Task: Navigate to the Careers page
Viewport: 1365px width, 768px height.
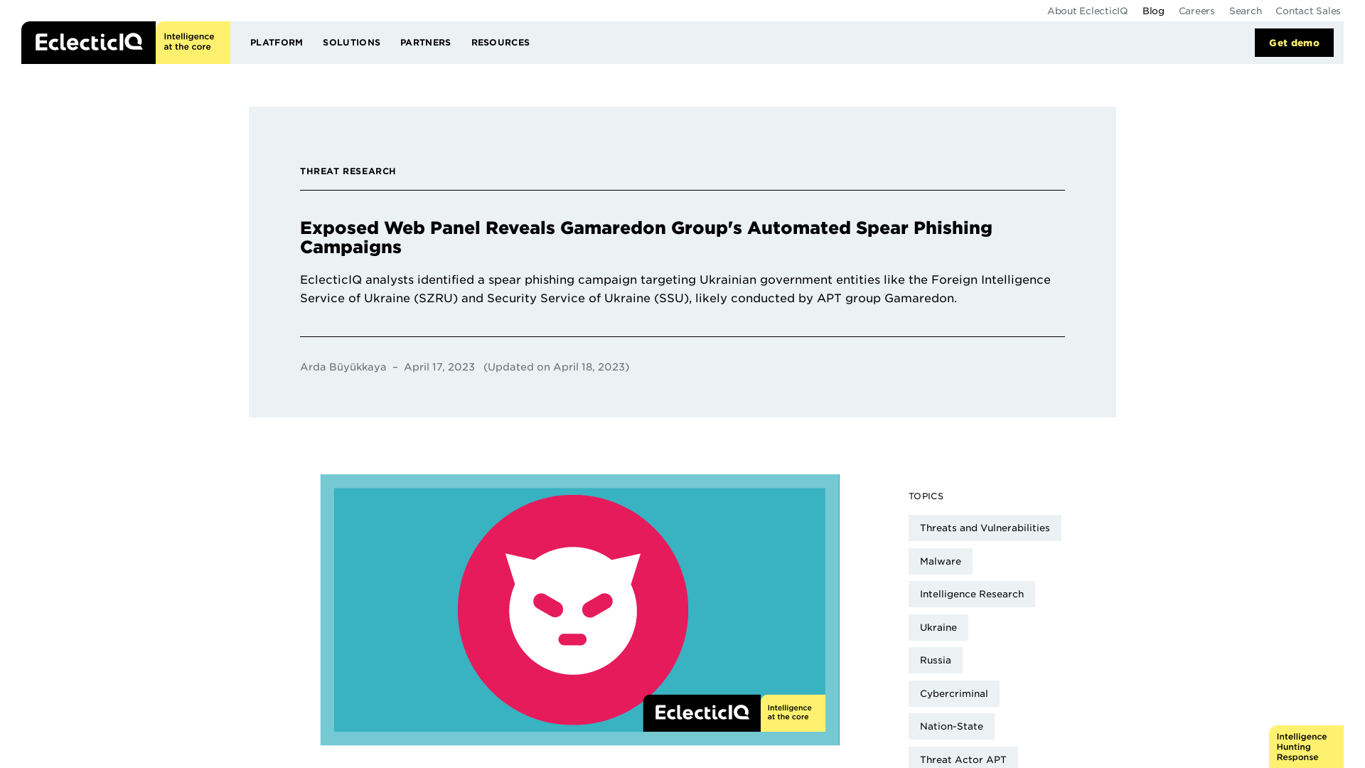Action: point(1197,11)
